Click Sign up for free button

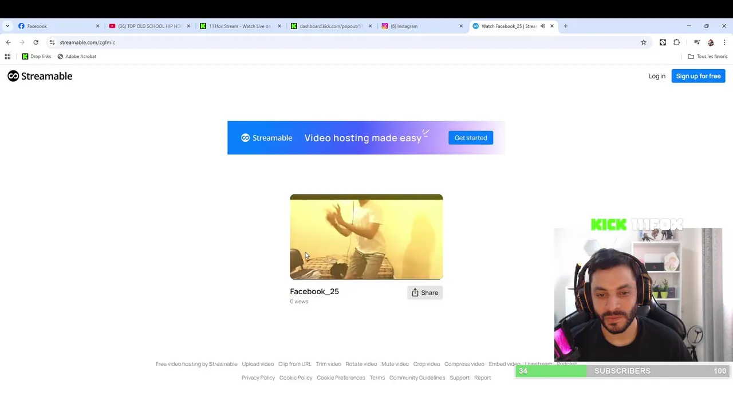pyautogui.click(x=698, y=76)
